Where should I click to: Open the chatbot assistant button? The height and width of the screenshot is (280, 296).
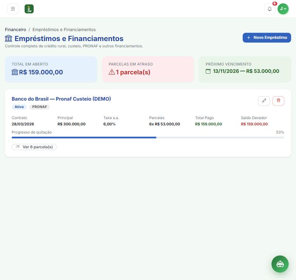coord(280,264)
